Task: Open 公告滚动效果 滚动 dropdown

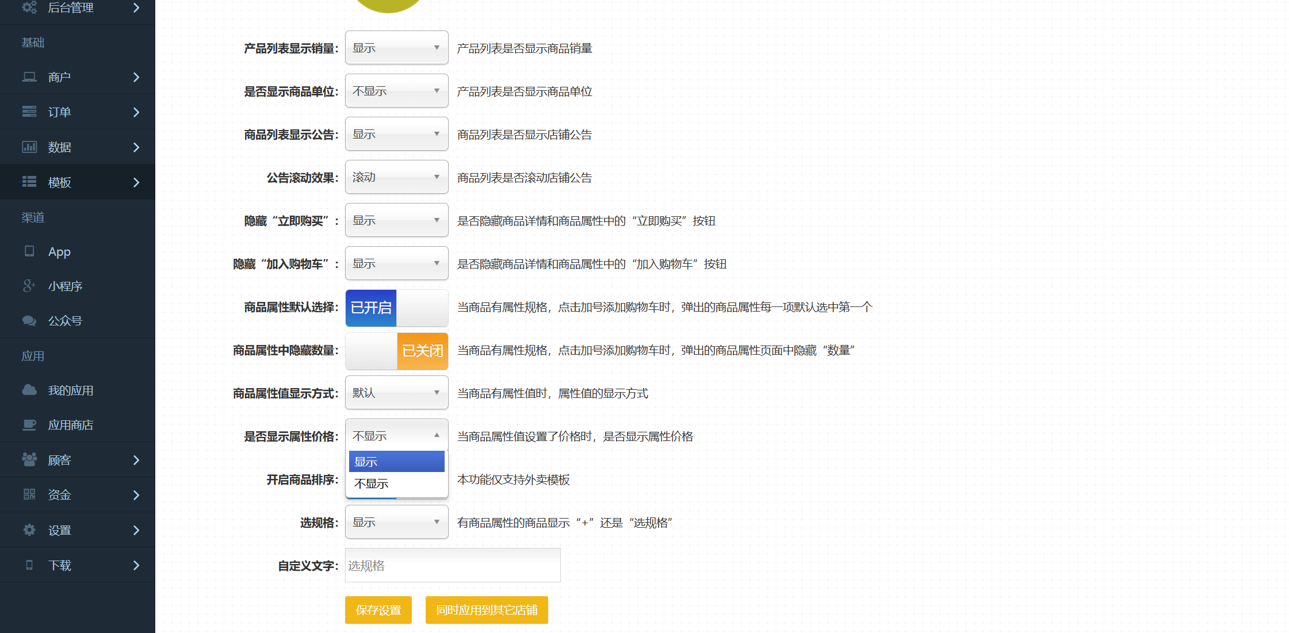Action: [396, 177]
